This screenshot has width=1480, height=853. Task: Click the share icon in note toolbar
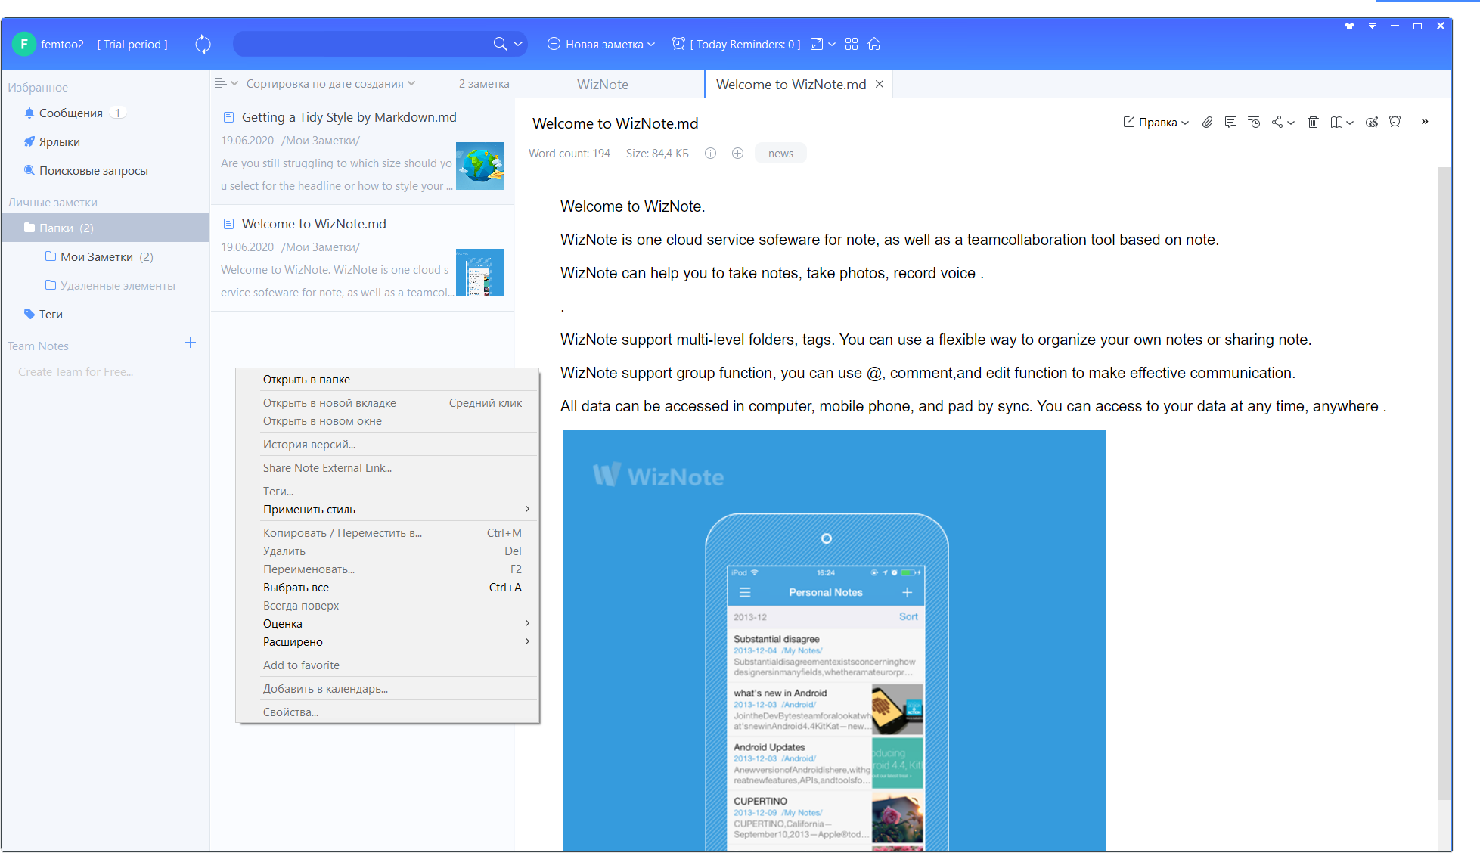coord(1277,122)
